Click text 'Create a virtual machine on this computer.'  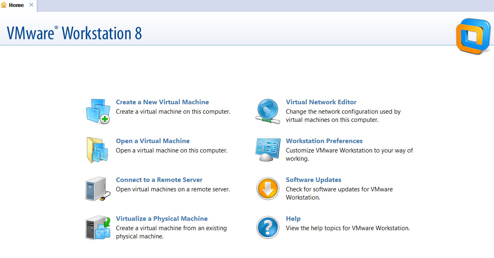(173, 112)
